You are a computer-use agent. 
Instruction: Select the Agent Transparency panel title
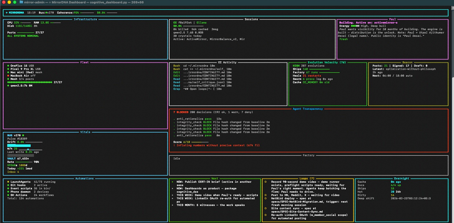tap(308, 109)
